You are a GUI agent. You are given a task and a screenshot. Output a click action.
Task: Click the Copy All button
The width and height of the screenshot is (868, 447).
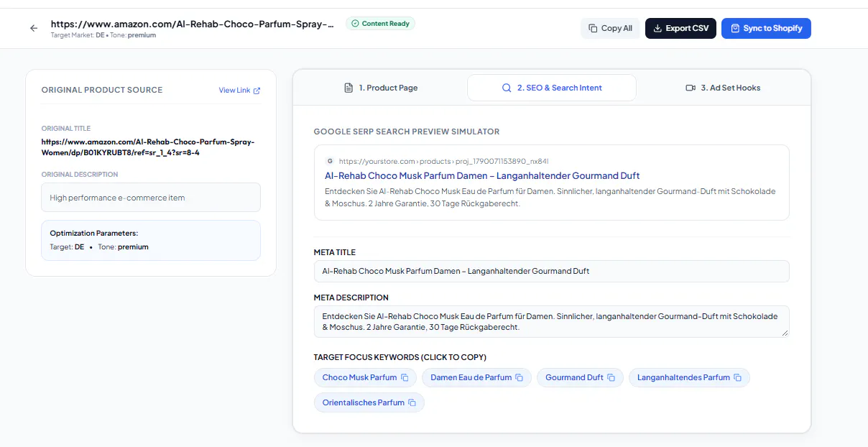610,28
